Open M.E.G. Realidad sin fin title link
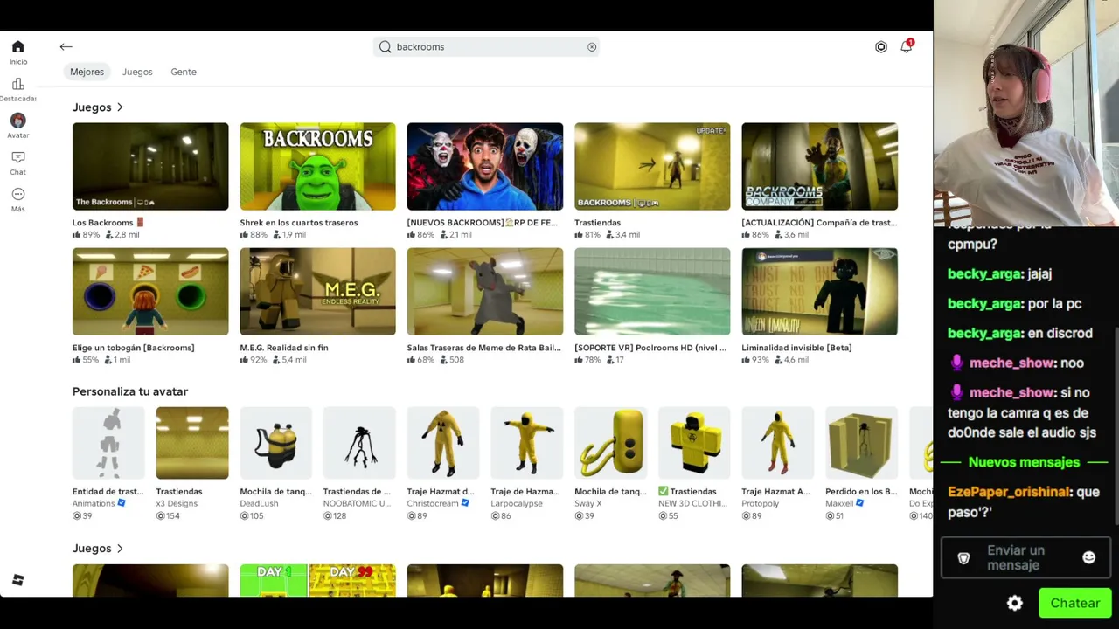Viewport: 1119px width, 629px height. (x=284, y=348)
